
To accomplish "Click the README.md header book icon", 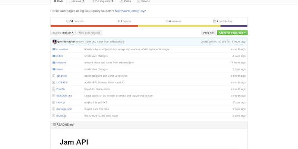I will point(54,125).
